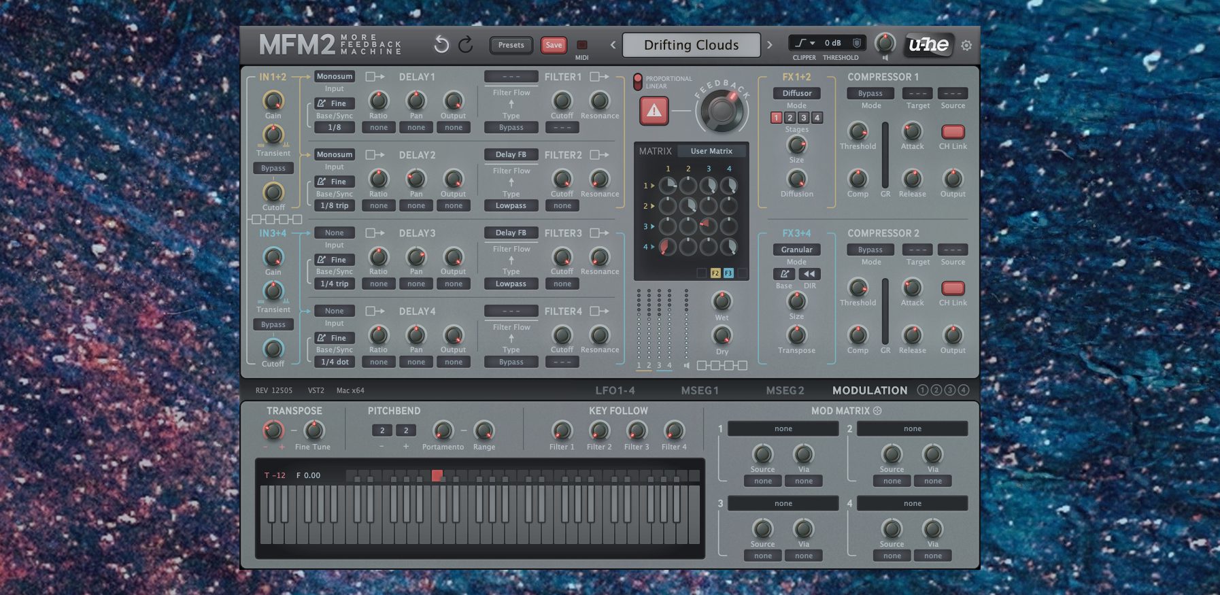This screenshot has height=595, width=1220.
Task: Click the Delay 4 routing arrow icon
Action: [375, 311]
